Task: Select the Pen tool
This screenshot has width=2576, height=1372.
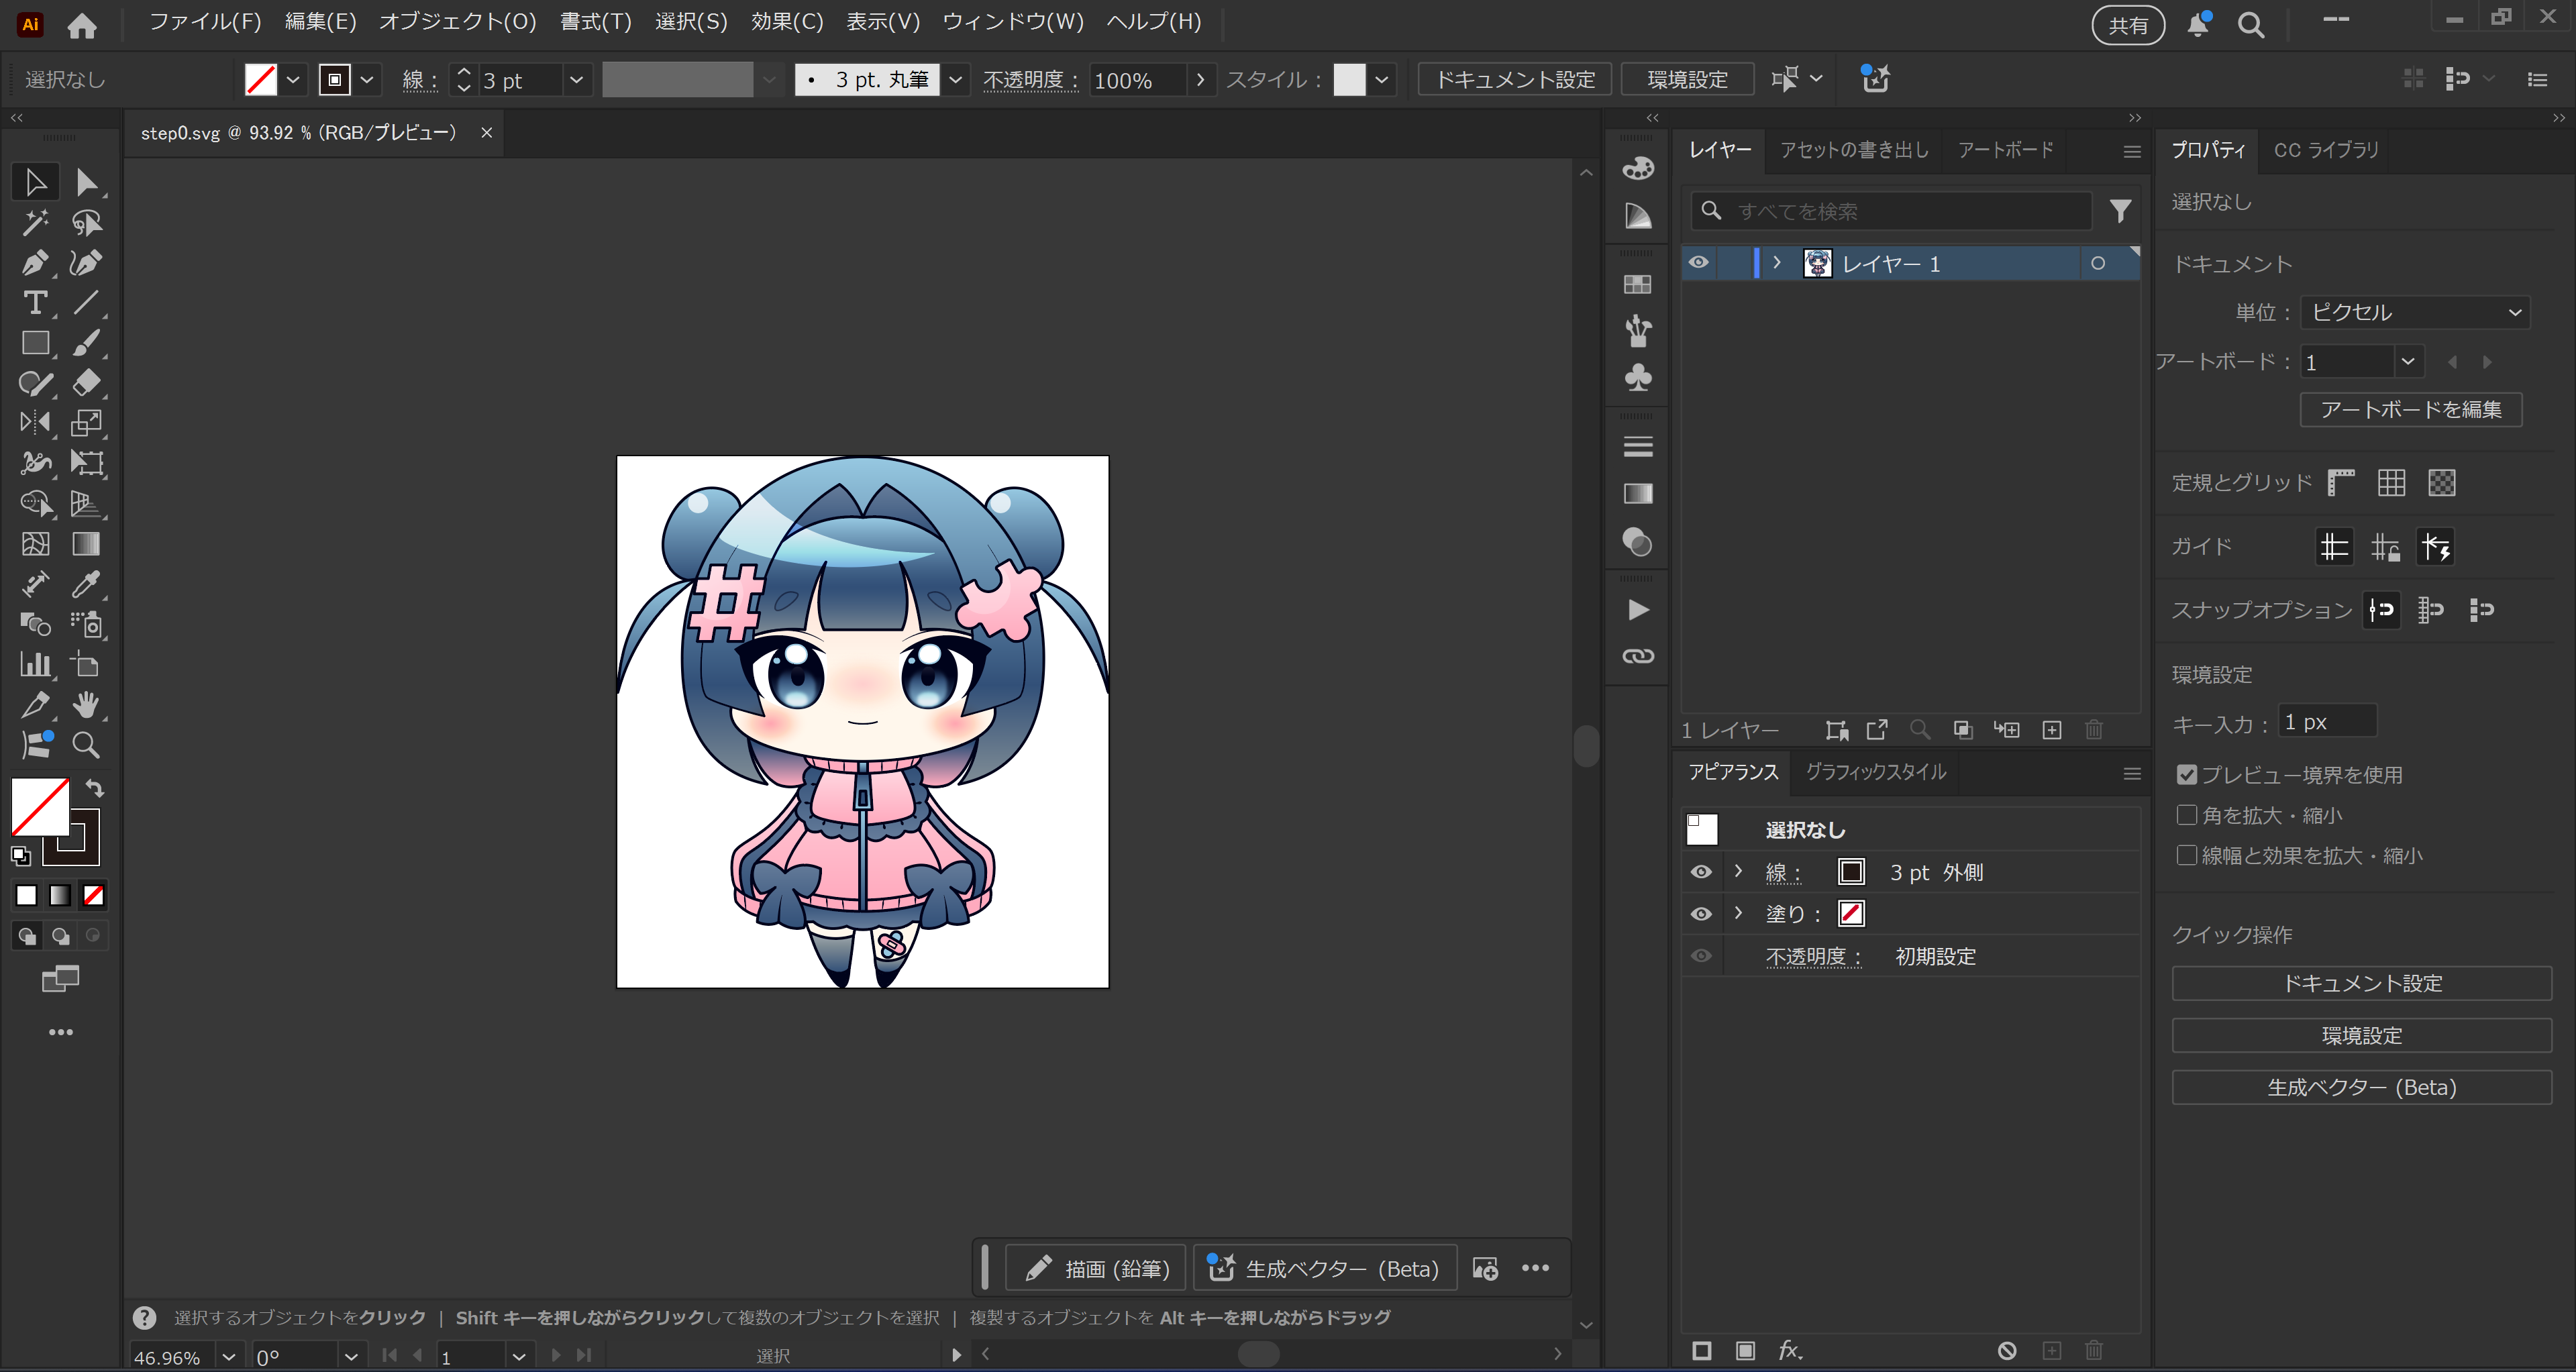Action: pyautogui.click(x=34, y=263)
